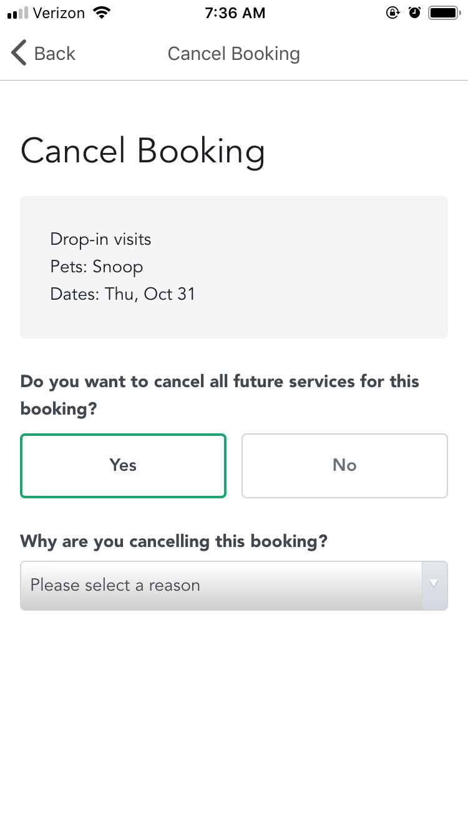Tap the orientation lock icon in status bar
The height and width of the screenshot is (833, 468).
(393, 11)
